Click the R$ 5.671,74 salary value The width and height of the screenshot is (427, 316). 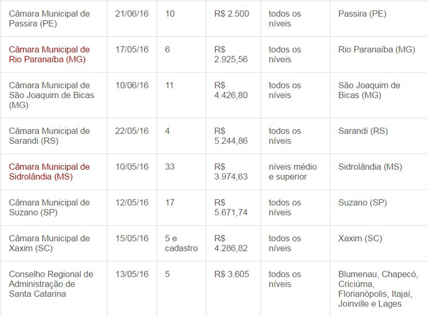click(231, 207)
